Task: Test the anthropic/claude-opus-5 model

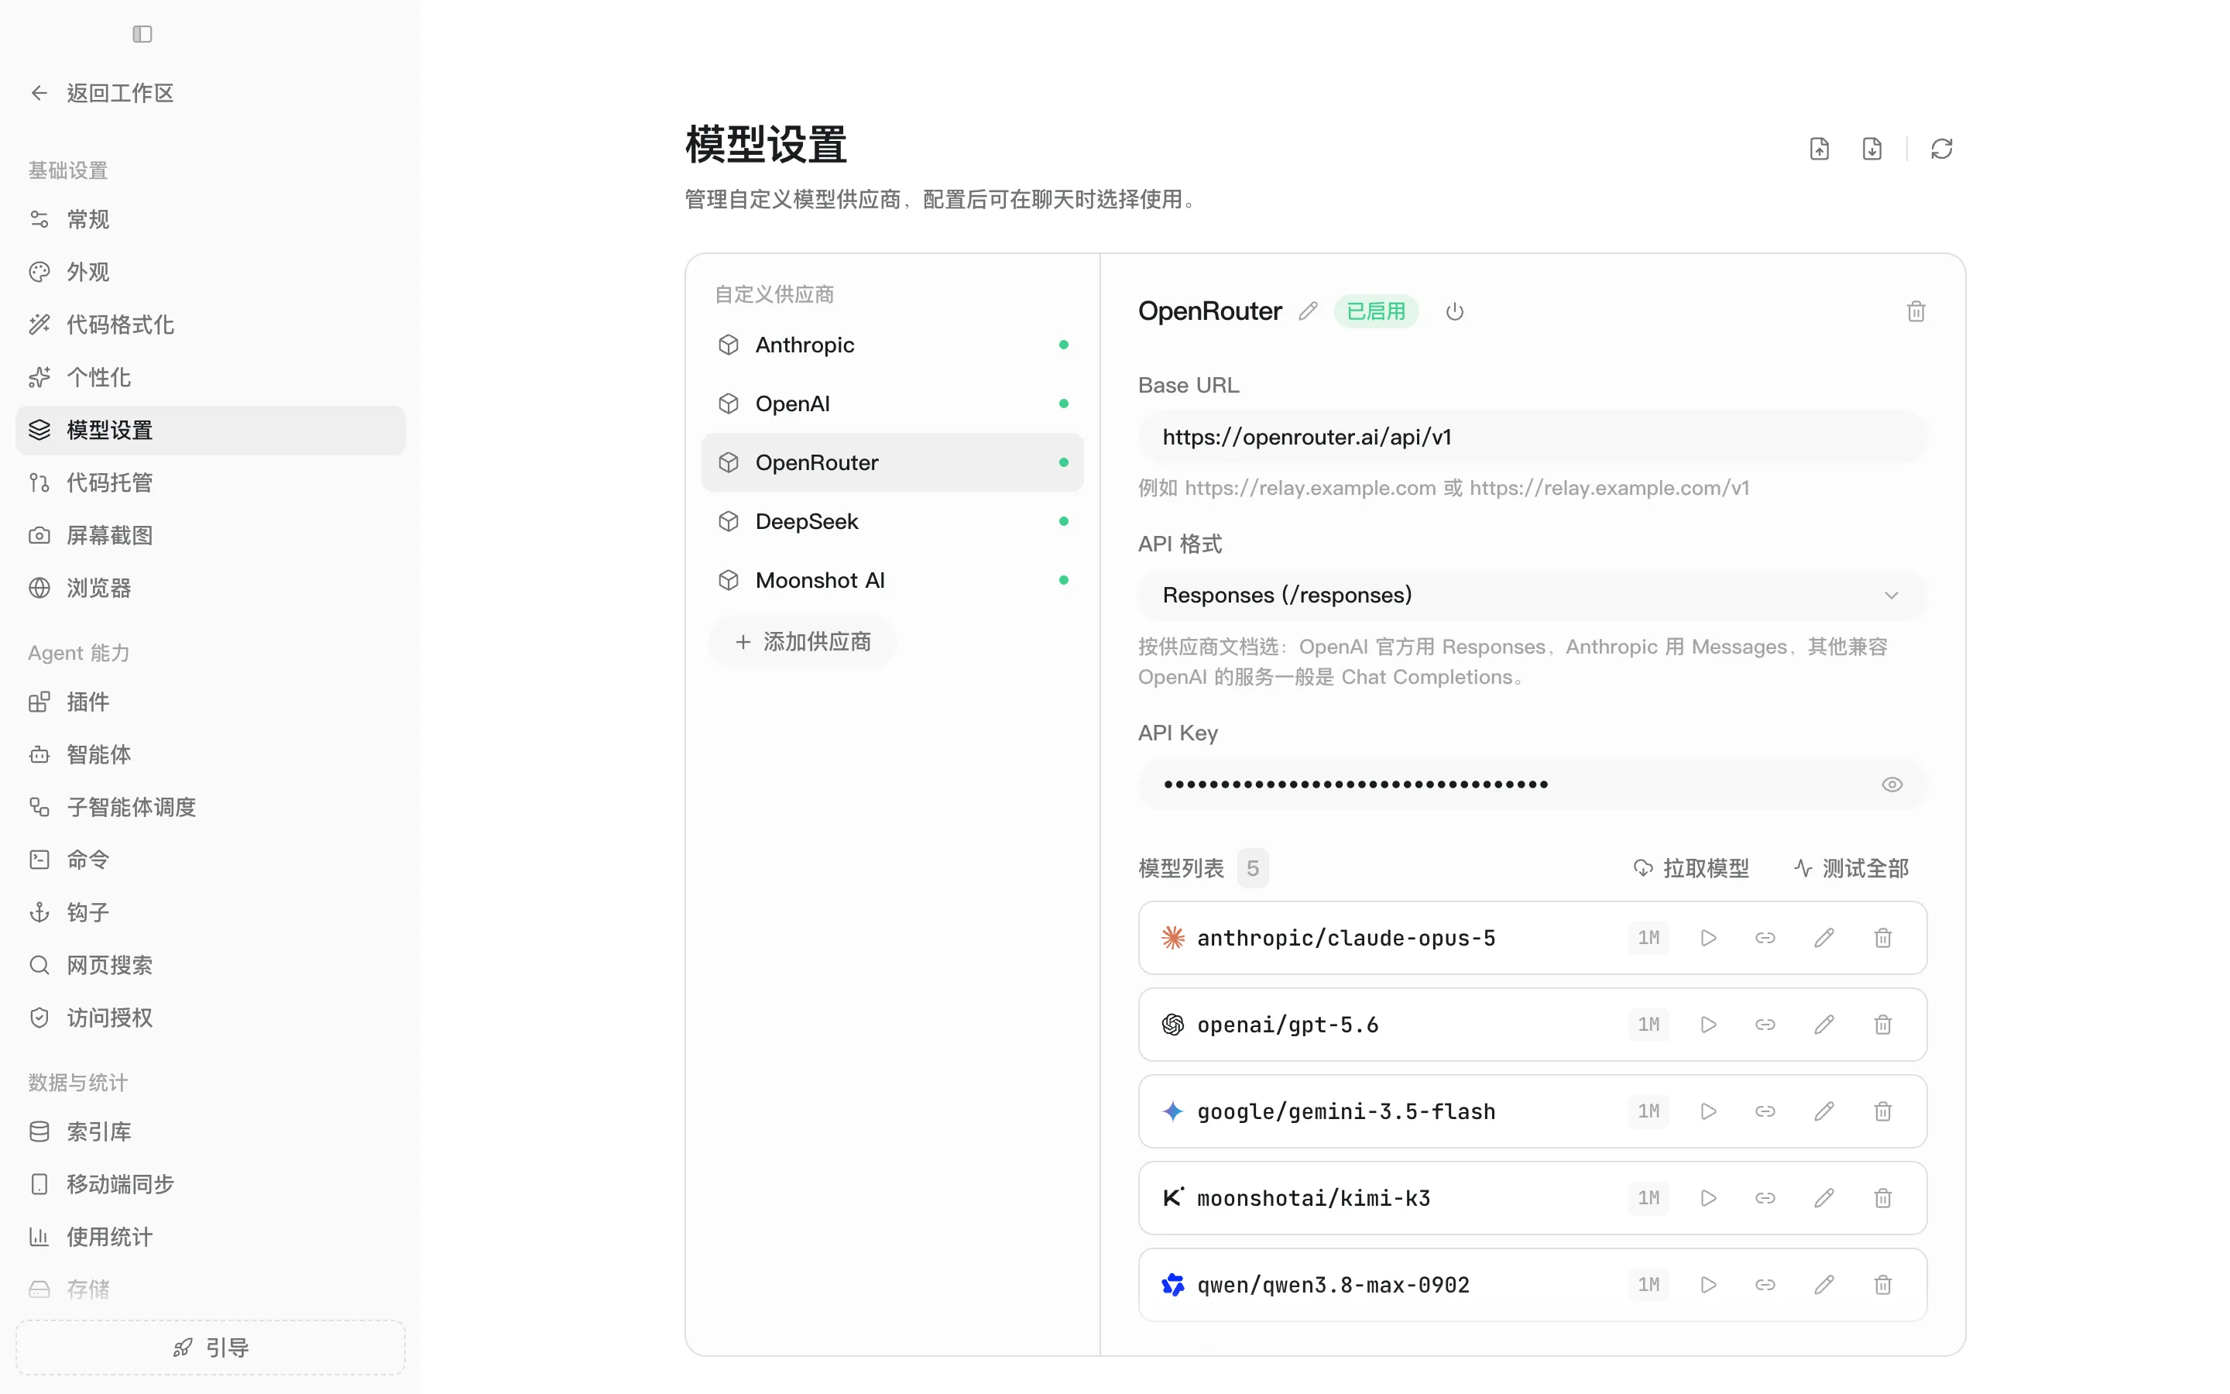Action: tap(1708, 938)
